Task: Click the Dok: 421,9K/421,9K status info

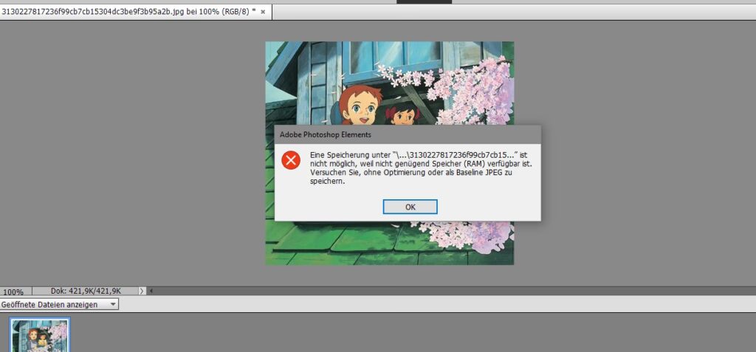Action: [x=86, y=291]
